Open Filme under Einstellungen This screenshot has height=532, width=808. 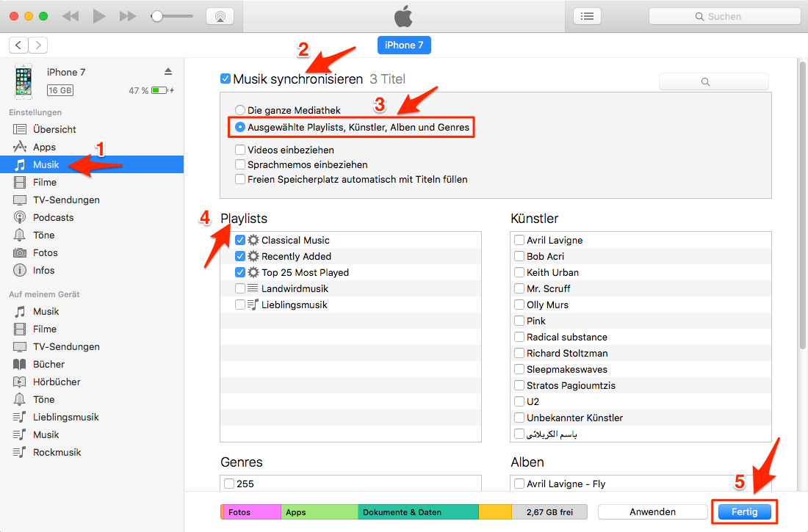tap(92, 182)
